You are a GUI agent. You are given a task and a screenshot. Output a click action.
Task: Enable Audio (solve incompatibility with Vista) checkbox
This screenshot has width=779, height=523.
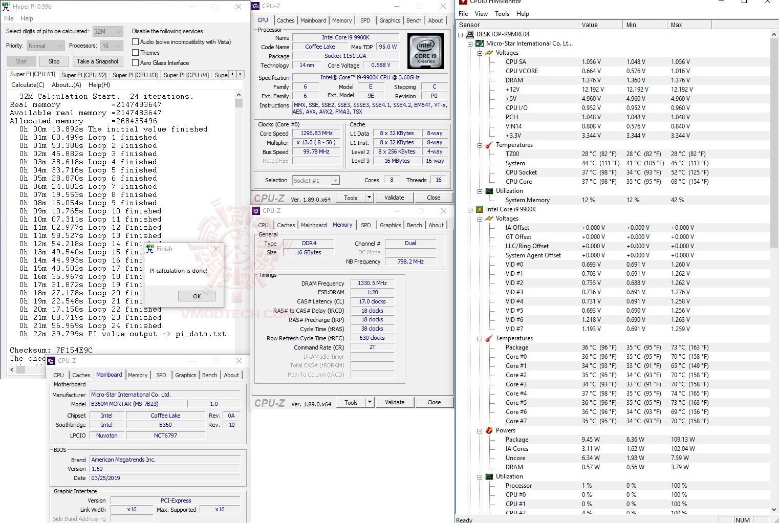point(136,42)
